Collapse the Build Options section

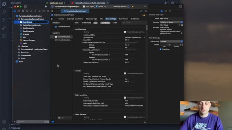[x=74, y=114]
